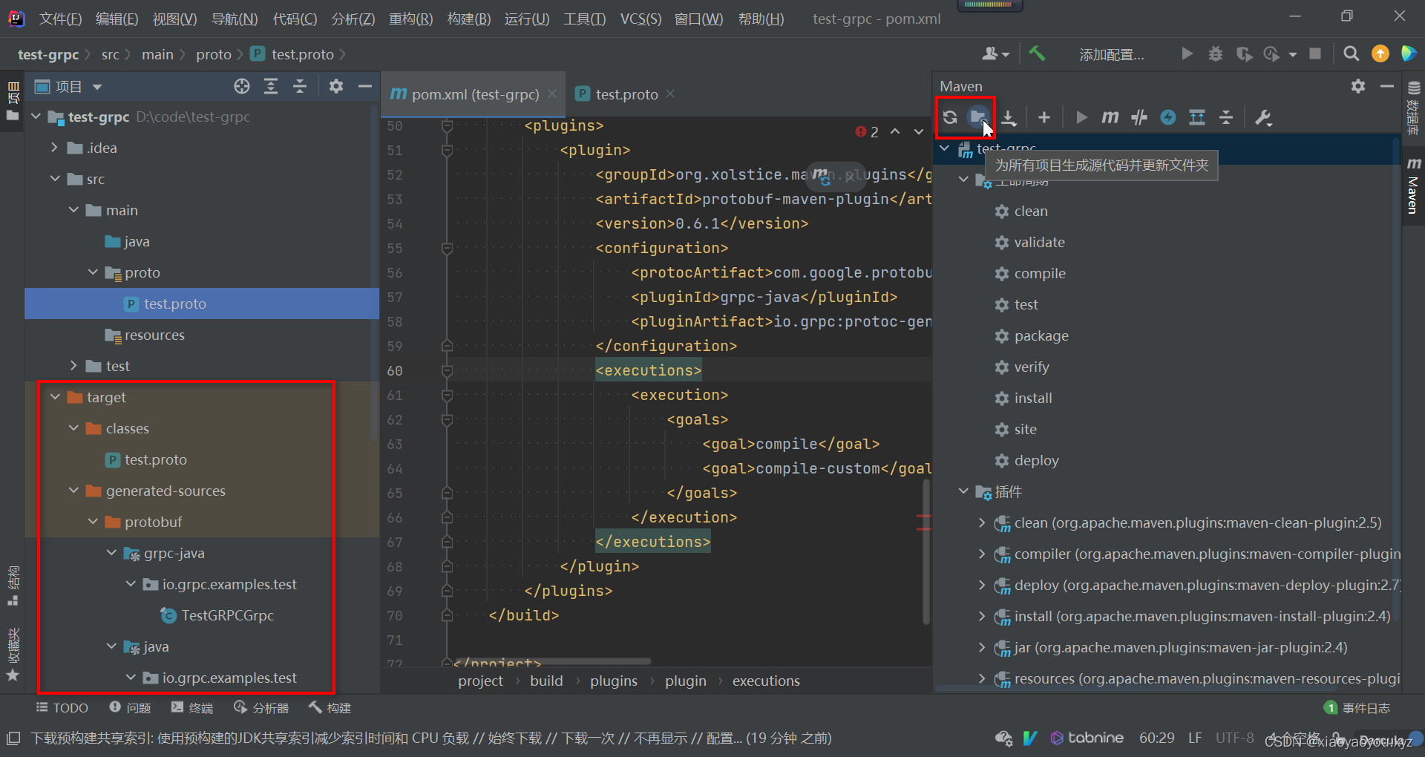
Task: Expand the .idea folder
Action: click(x=55, y=148)
